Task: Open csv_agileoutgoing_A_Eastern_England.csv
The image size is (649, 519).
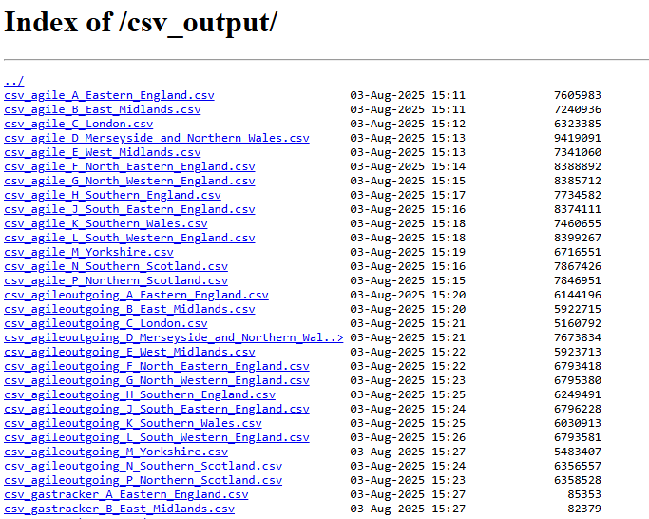Action: (x=136, y=295)
